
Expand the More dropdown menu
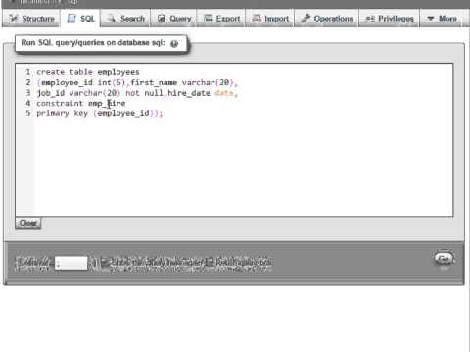point(442,19)
